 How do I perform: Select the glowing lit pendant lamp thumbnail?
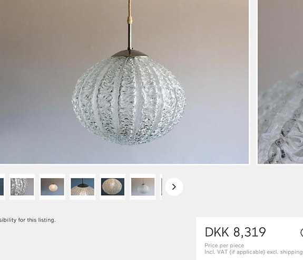[x=52, y=187]
